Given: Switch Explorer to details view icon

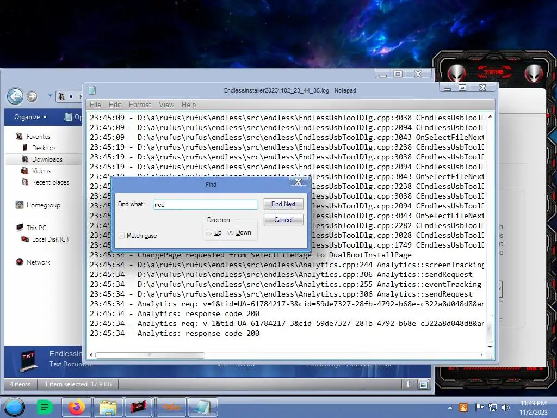Looking at the screenshot, I should click(411, 384).
